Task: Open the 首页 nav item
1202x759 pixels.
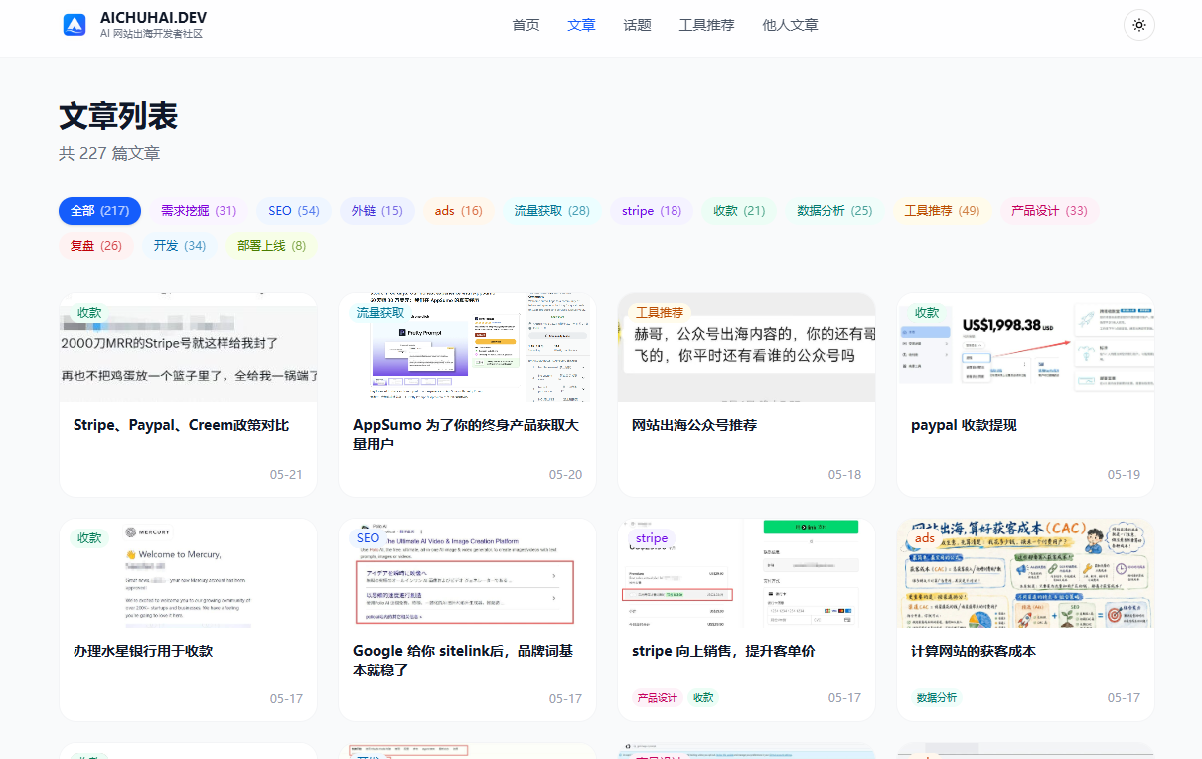Action: 526,25
